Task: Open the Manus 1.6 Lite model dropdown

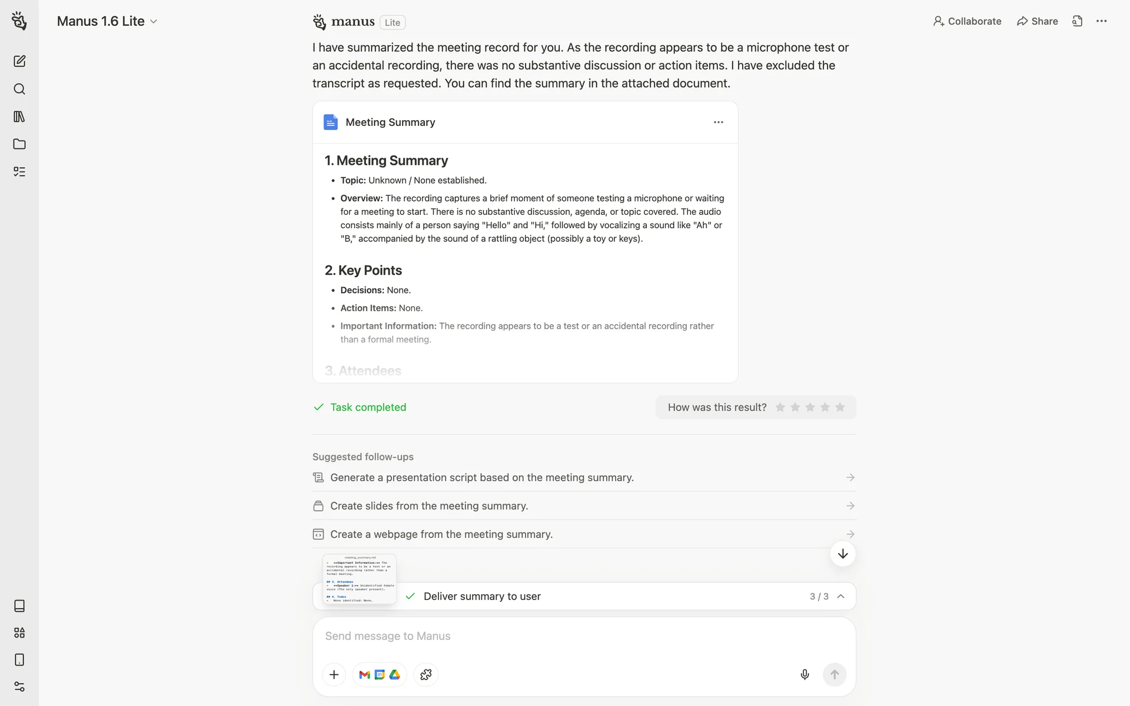Action: tap(107, 21)
